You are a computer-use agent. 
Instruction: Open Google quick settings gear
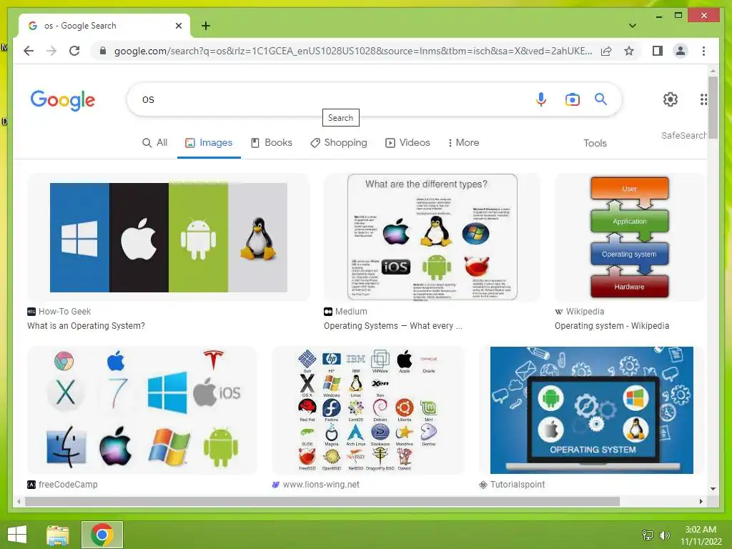[x=671, y=99]
